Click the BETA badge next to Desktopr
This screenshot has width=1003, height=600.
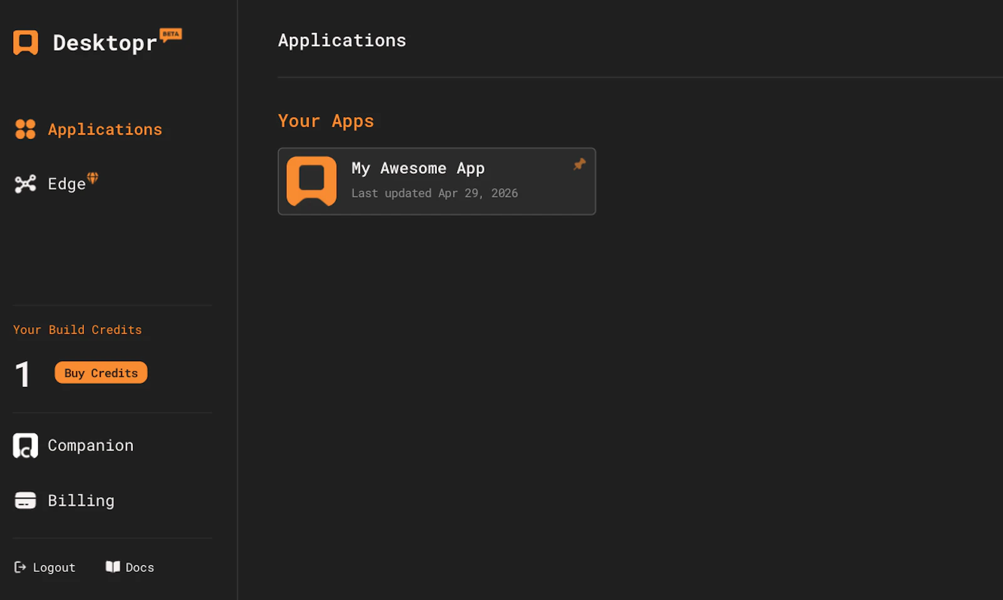point(171,34)
